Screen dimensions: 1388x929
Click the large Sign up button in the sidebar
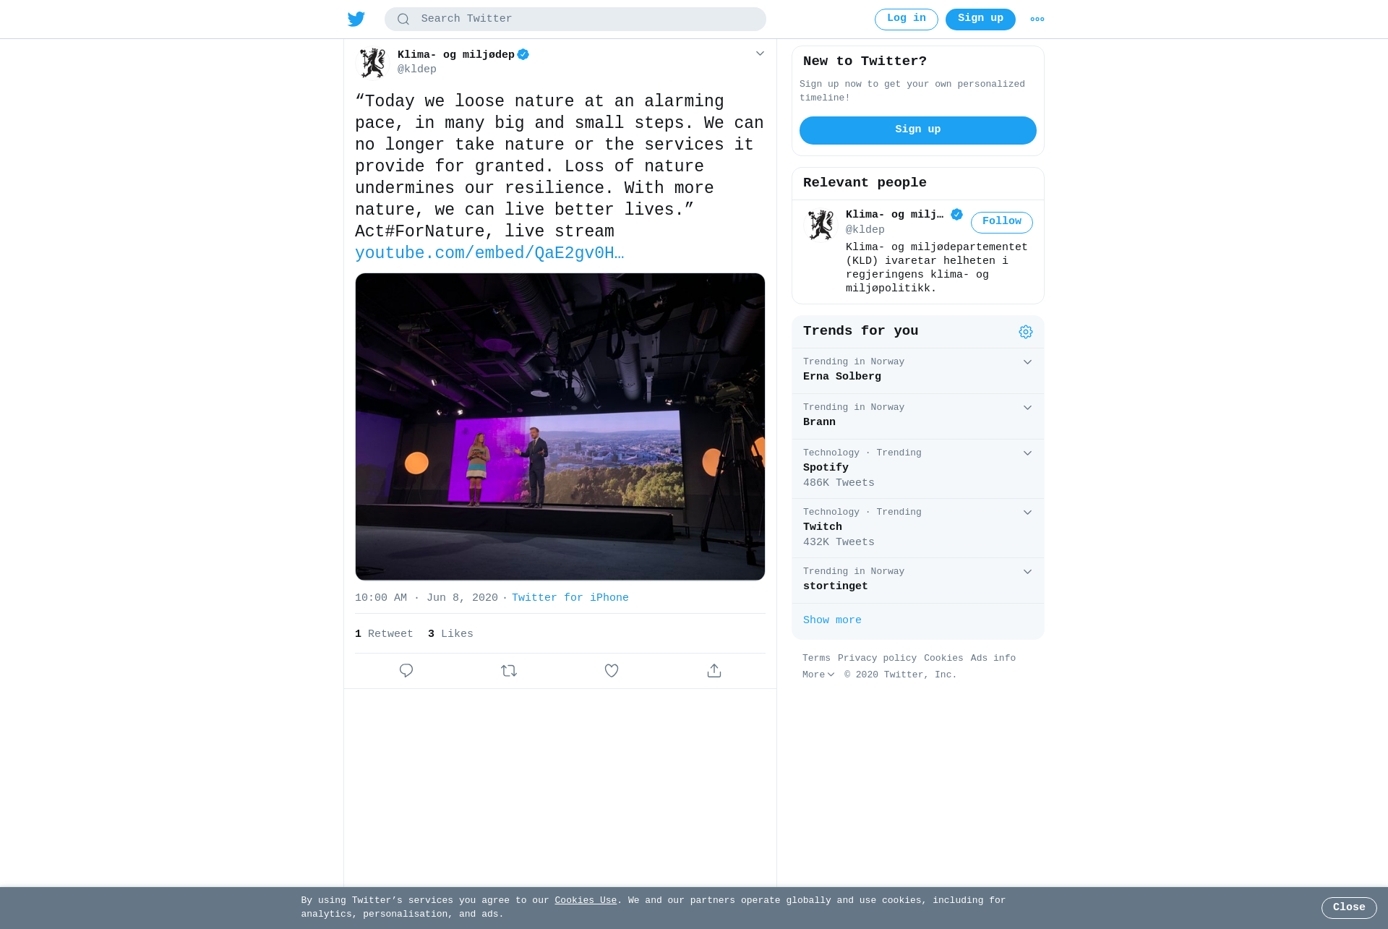918,130
